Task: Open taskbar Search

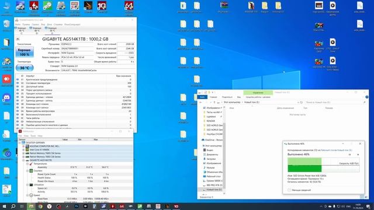Action: tap(13, 206)
